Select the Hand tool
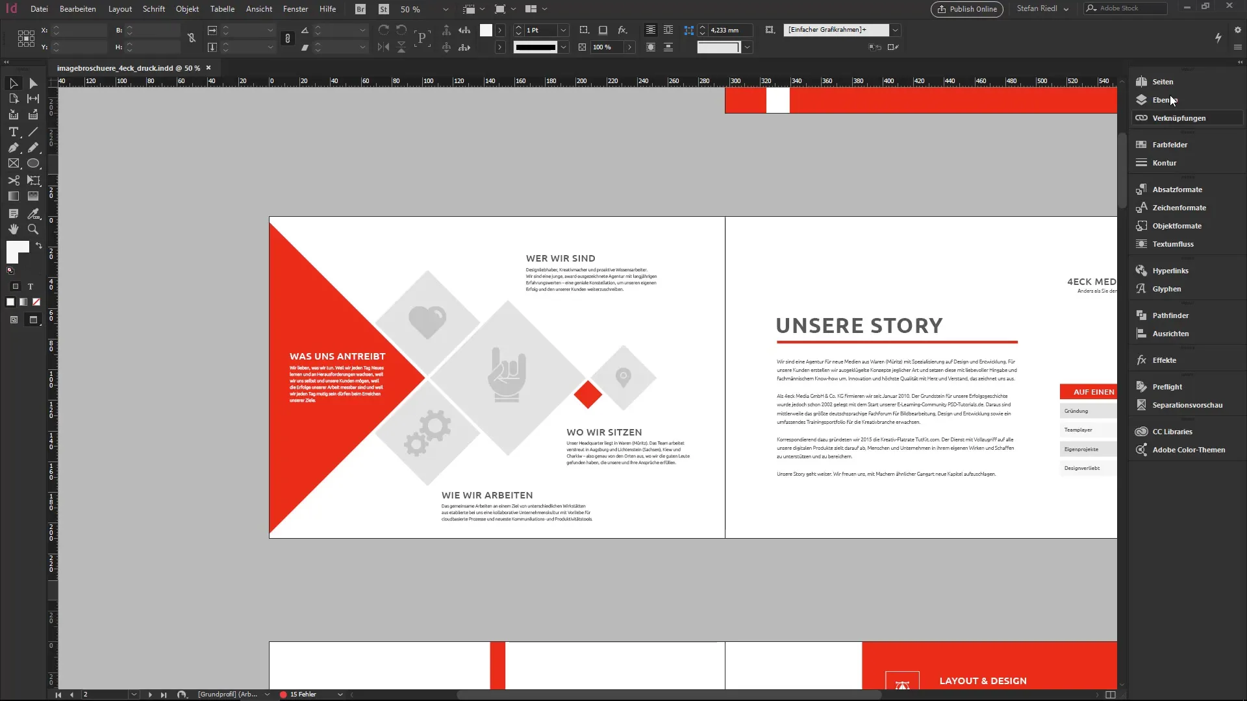The width and height of the screenshot is (1247, 701). click(x=13, y=229)
